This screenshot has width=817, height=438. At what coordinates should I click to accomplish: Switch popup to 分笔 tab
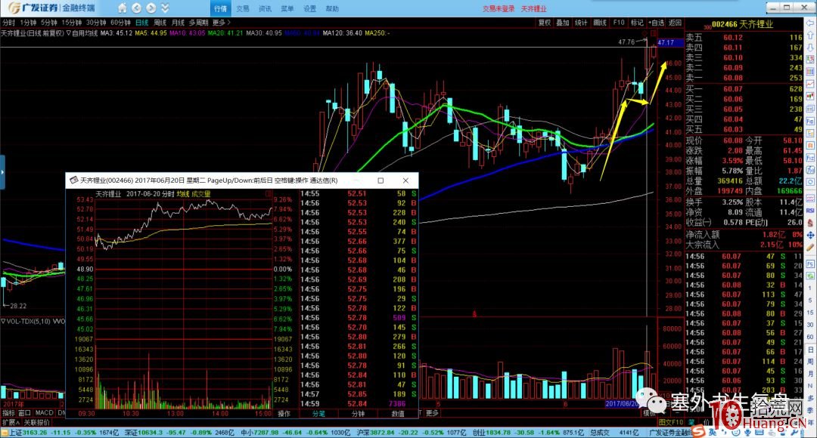pos(318,414)
